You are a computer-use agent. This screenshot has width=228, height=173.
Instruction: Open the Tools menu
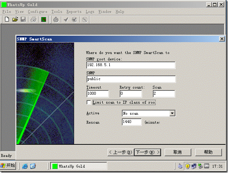(x=57, y=12)
